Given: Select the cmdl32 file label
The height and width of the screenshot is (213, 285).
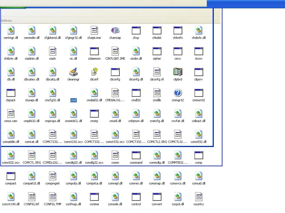Looking at the screenshot, I should coord(136,100).
